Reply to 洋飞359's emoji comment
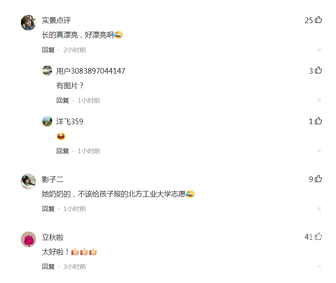The height and width of the screenshot is (283, 336). [x=62, y=151]
